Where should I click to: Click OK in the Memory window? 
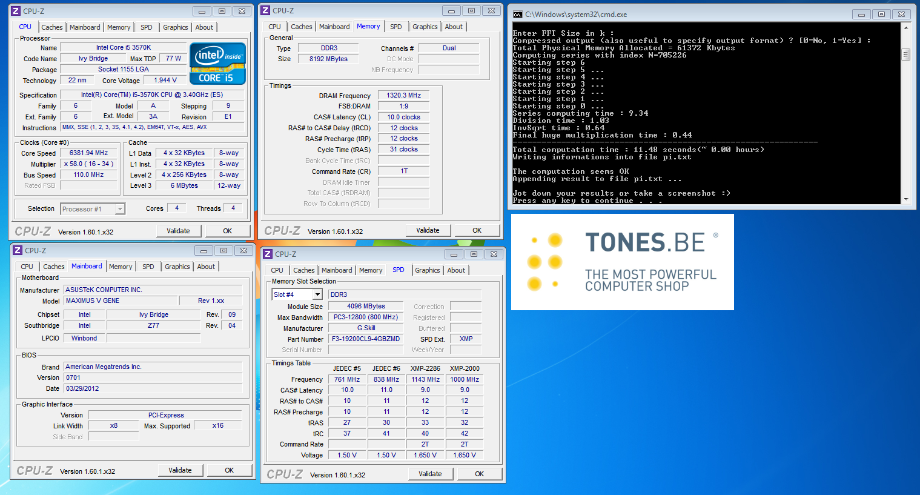(x=477, y=230)
